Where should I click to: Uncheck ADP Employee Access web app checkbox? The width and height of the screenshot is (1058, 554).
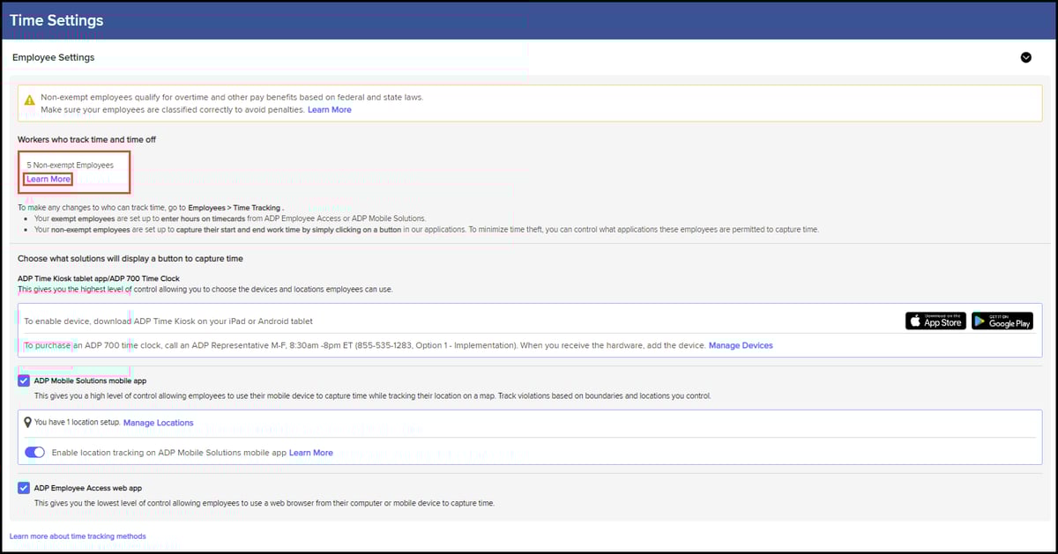point(24,488)
